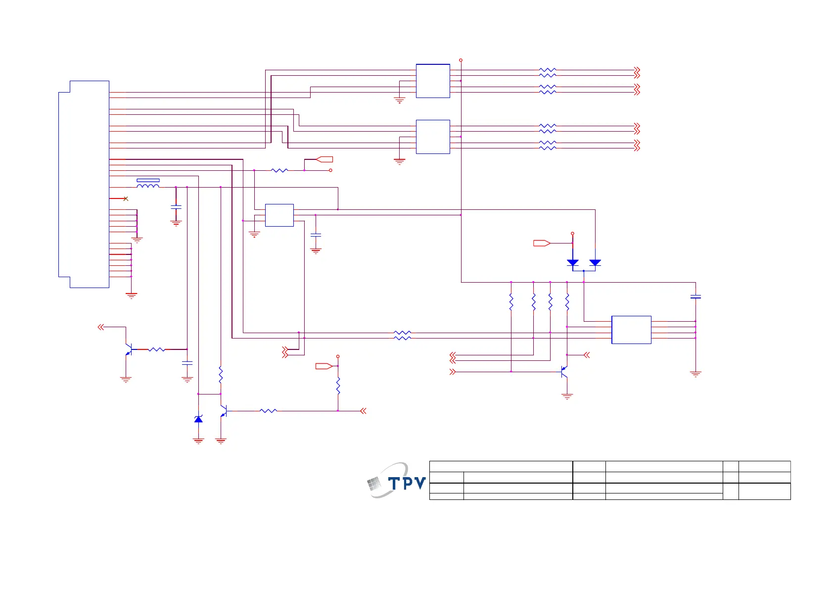Select the large connector outline on the left
Viewport: 833px width, 589px height.
pos(84,184)
